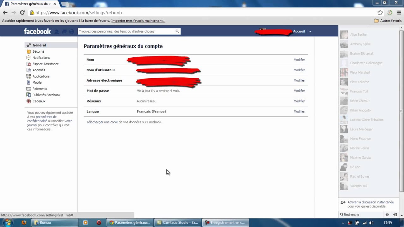Image resolution: width=404 pixels, height=227 pixels.
Task: Switch to Camtasia Studio taskbar window
Action: (x=178, y=223)
